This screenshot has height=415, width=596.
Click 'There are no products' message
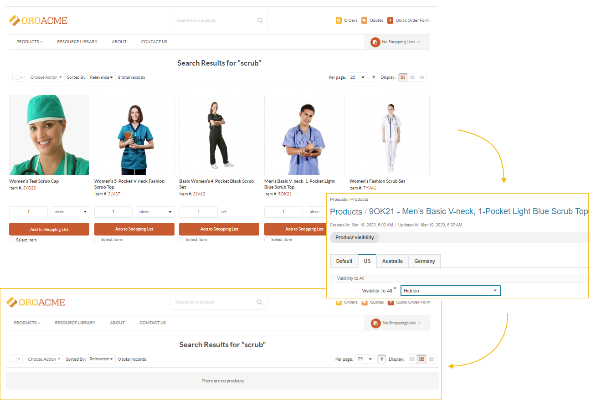[x=223, y=381]
